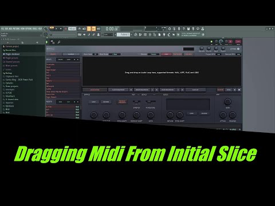Toggle the metronome in the transport bar
Screen dimensions: 275x206
[80, 29]
